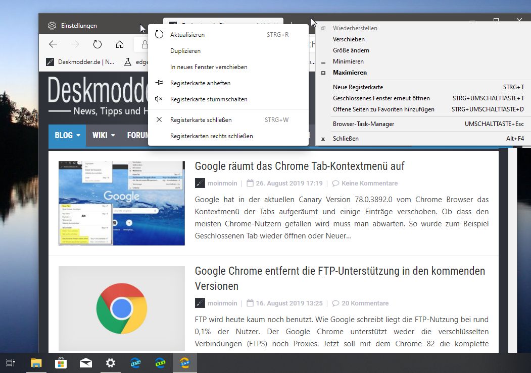
Task: Open Mail app from taskbar
Action: 86,363
